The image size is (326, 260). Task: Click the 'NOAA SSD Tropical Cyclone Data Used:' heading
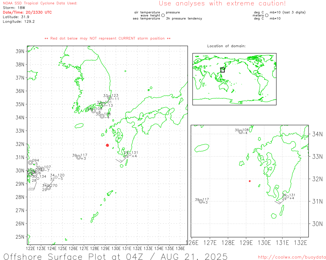click(x=40, y=3)
